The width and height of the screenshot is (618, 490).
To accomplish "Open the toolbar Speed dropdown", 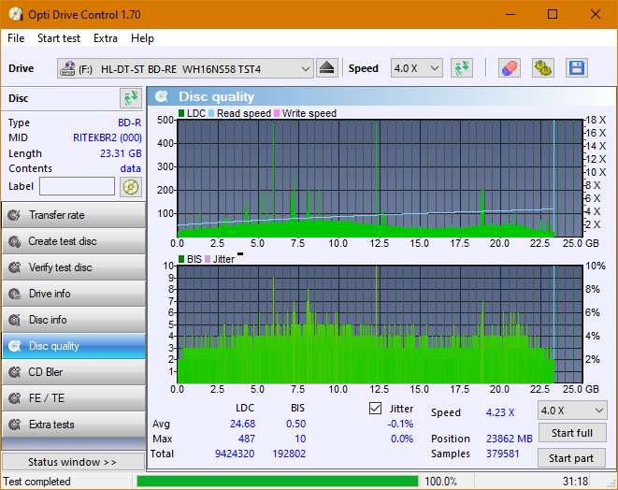I will click(417, 68).
